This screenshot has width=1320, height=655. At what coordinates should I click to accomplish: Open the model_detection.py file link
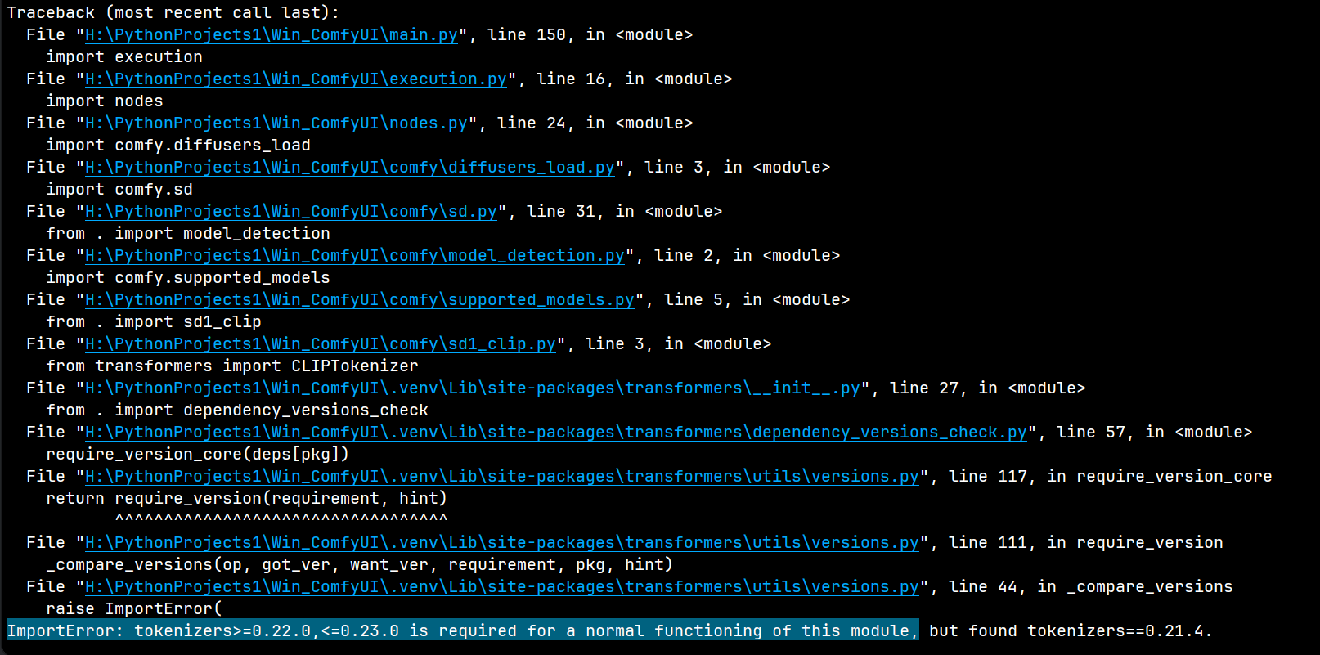(355, 256)
